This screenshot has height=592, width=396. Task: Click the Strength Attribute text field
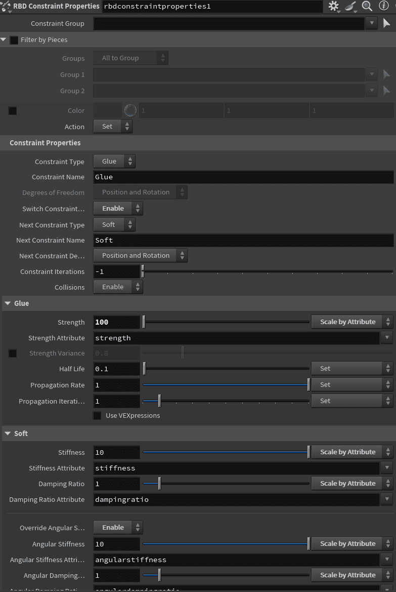[x=236, y=338]
